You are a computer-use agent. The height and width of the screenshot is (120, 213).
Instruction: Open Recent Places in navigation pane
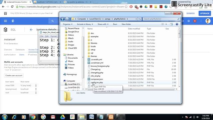pyautogui.click(x=74, y=28)
